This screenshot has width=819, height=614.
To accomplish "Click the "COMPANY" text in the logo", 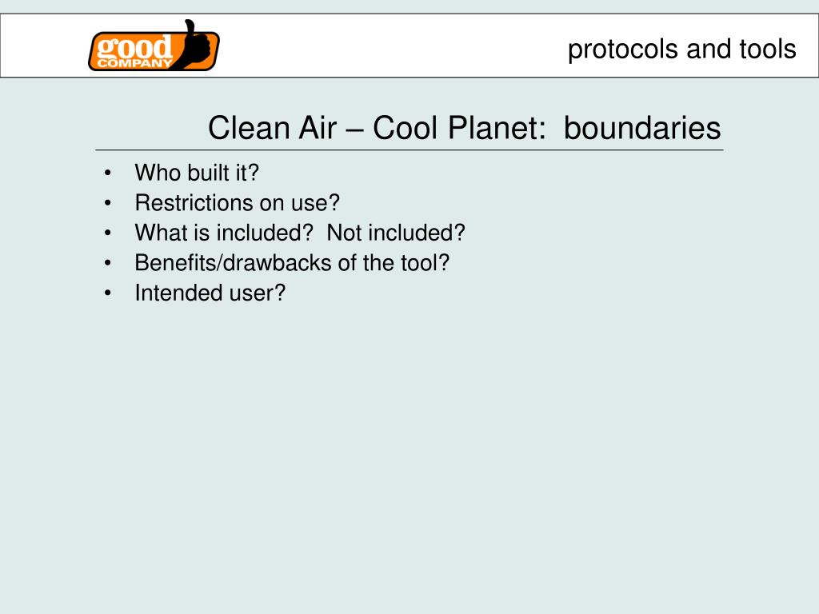I will tap(134, 64).
